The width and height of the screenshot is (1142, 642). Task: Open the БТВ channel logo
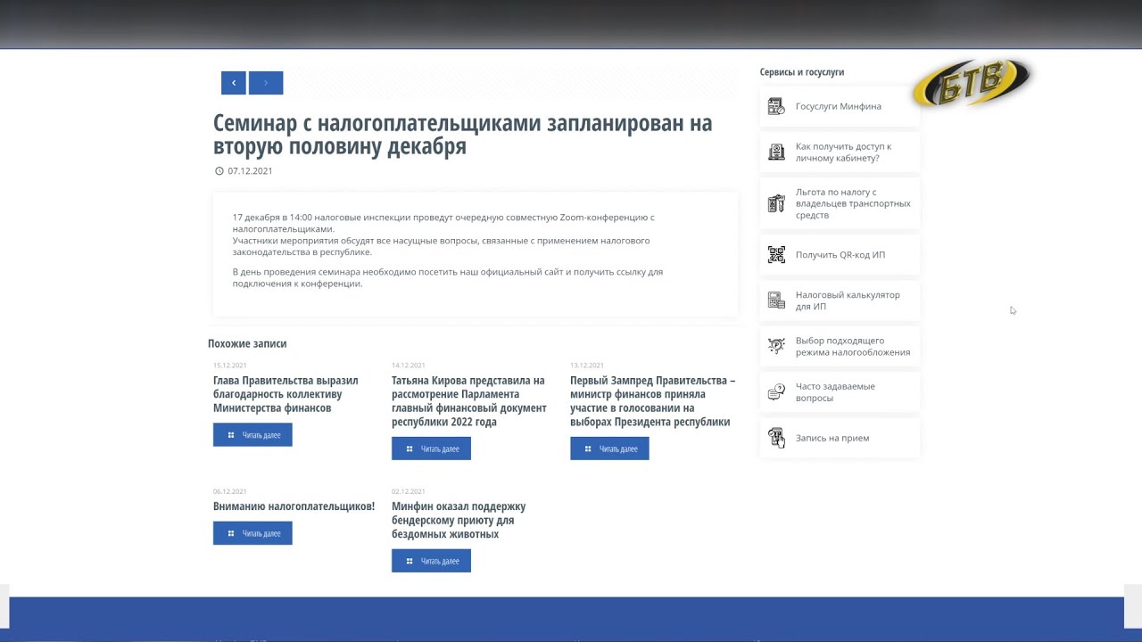(971, 84)
